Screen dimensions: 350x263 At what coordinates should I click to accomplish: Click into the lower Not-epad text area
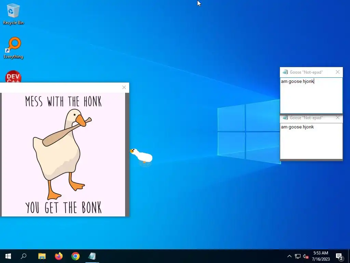point(311,141)
